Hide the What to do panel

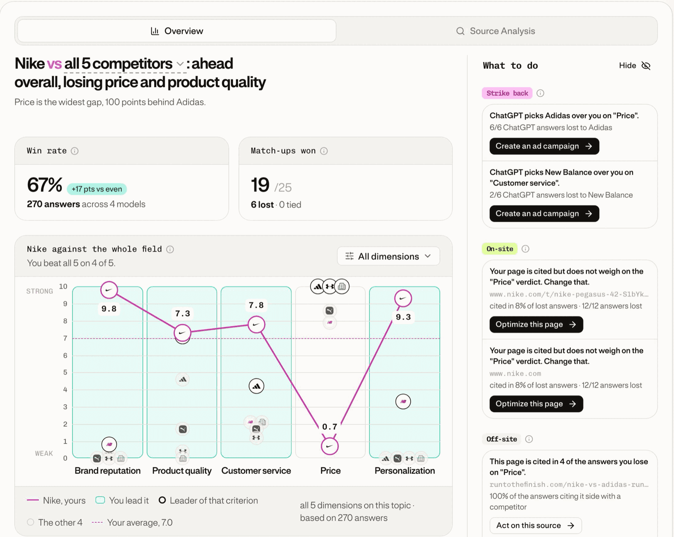(634, 65)
